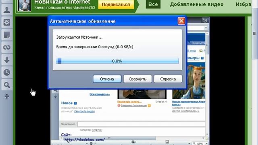Cancel the update with Отмена
The width and height of the screenshot is (258, 145).
107,79
